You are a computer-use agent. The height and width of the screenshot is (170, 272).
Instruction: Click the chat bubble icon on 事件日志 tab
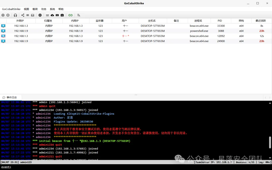4,97
